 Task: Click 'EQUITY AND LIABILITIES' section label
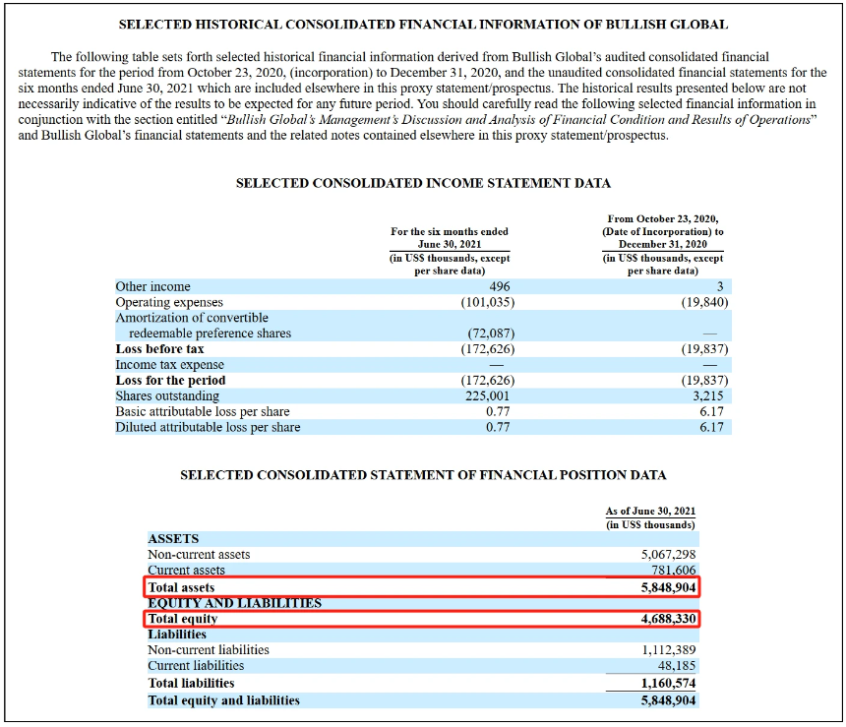click(235, 603)
